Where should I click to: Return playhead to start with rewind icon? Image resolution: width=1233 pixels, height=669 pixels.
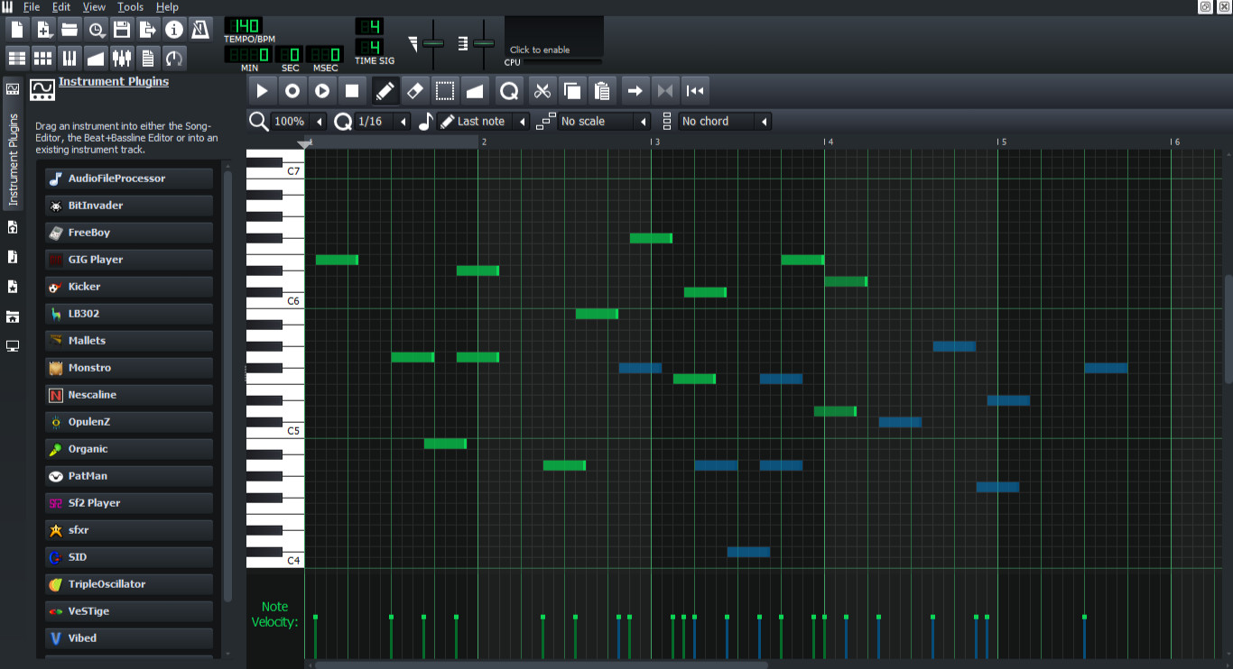pyautogui.click(x=695, y=91)
